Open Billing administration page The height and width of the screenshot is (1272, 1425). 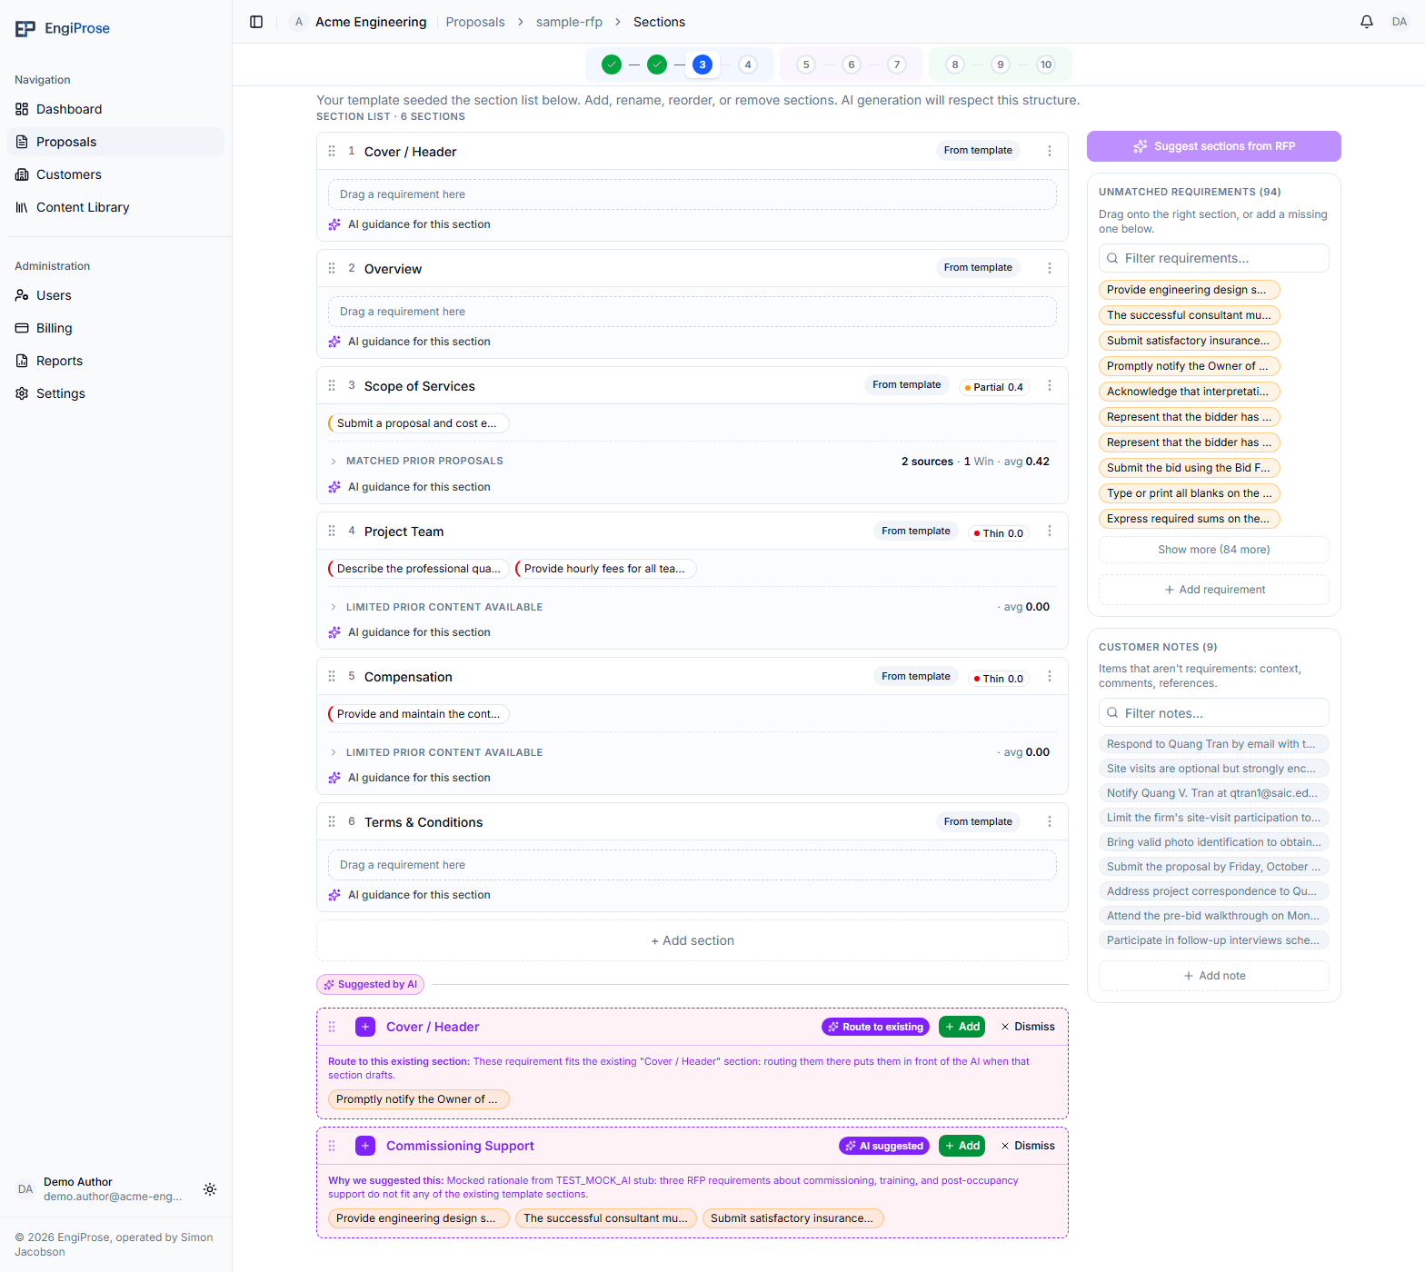[115, 328]
